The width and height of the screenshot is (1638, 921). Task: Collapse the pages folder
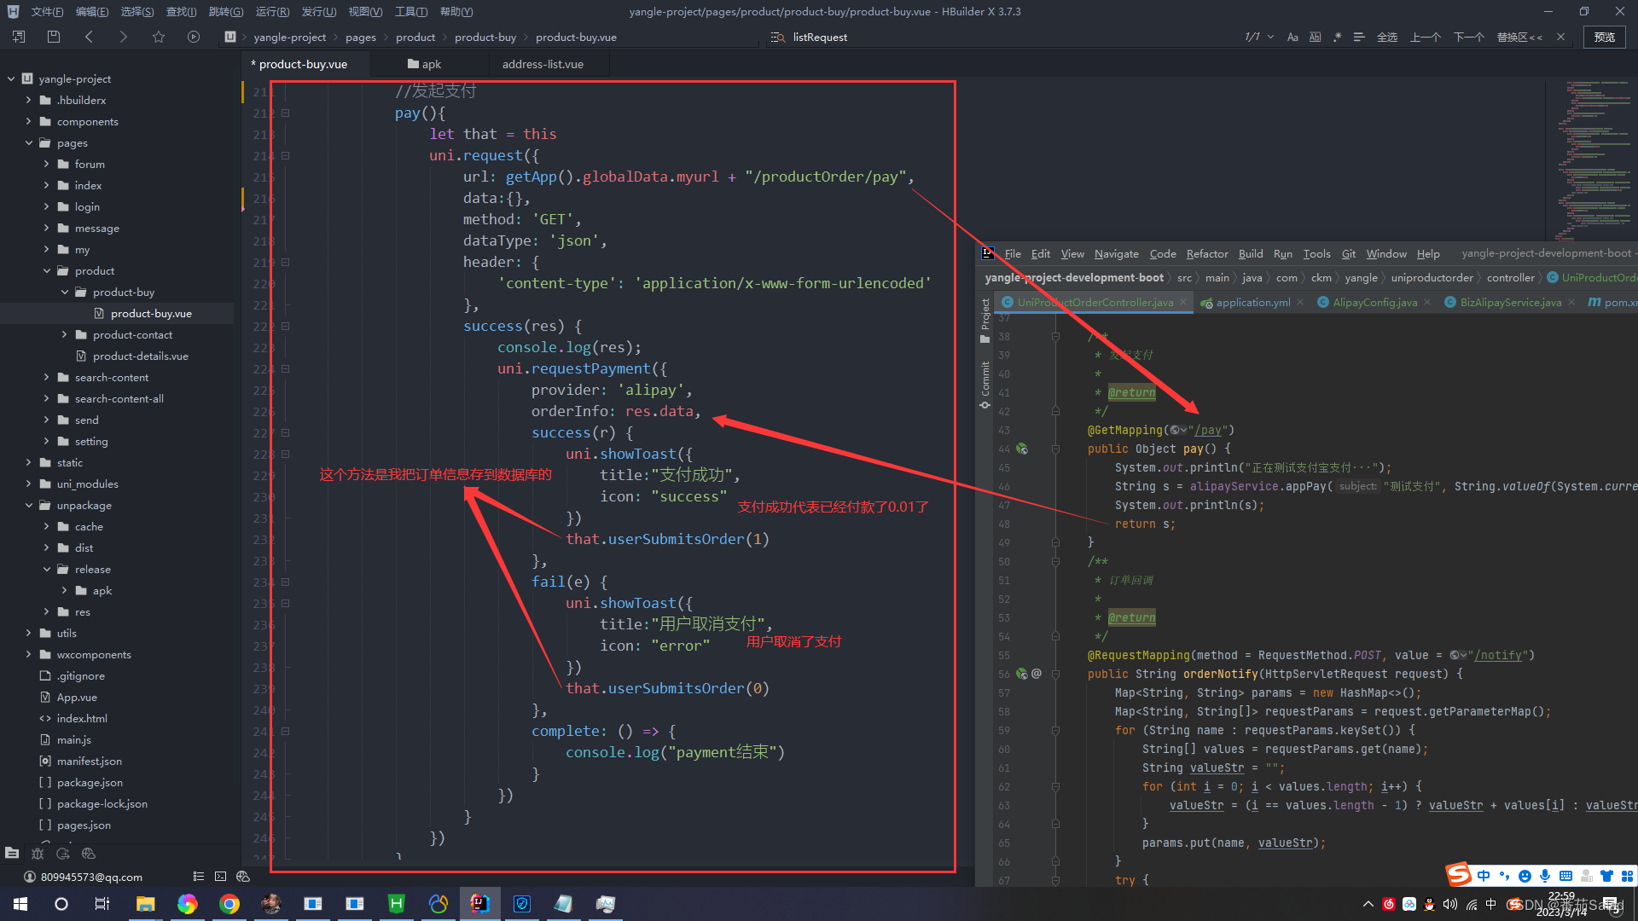29,142
